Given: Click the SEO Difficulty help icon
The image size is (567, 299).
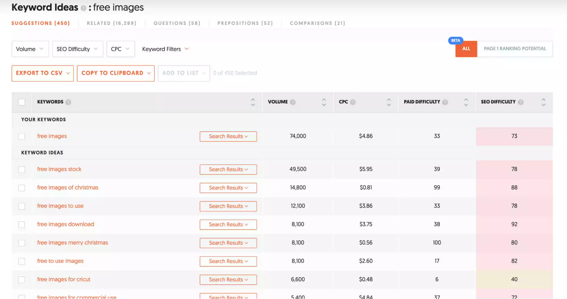Looking at the screenshot, I should [520, 102].
